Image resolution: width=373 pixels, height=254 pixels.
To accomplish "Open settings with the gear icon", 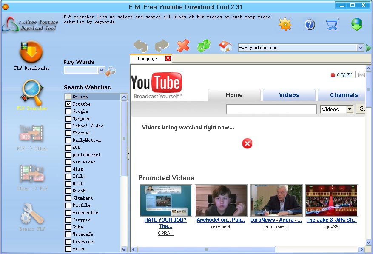I will [x=285, y=24].
